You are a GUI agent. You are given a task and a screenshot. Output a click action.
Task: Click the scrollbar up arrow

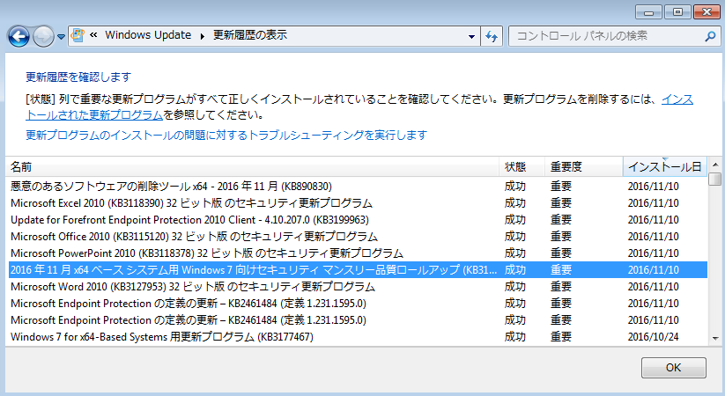tap(715, 165)
